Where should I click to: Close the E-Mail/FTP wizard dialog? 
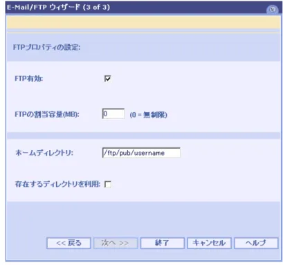point(273,9)
